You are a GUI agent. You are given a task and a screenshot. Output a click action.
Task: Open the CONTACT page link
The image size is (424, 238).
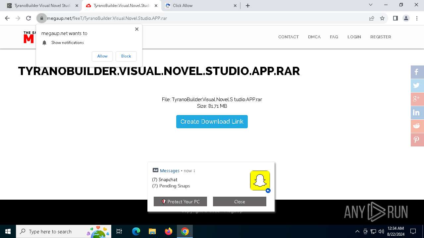(289, 37)
